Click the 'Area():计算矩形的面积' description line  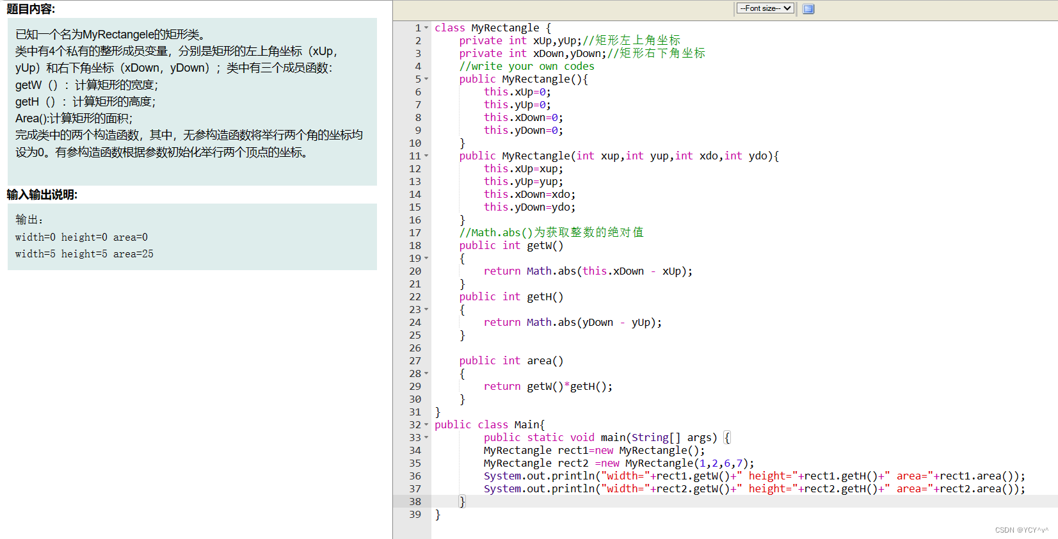tap(74, 118)
